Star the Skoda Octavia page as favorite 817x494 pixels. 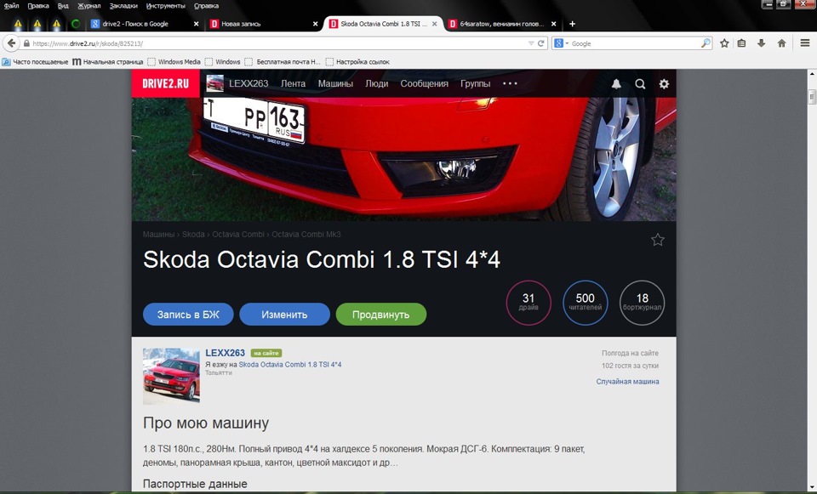click(657, 240)
